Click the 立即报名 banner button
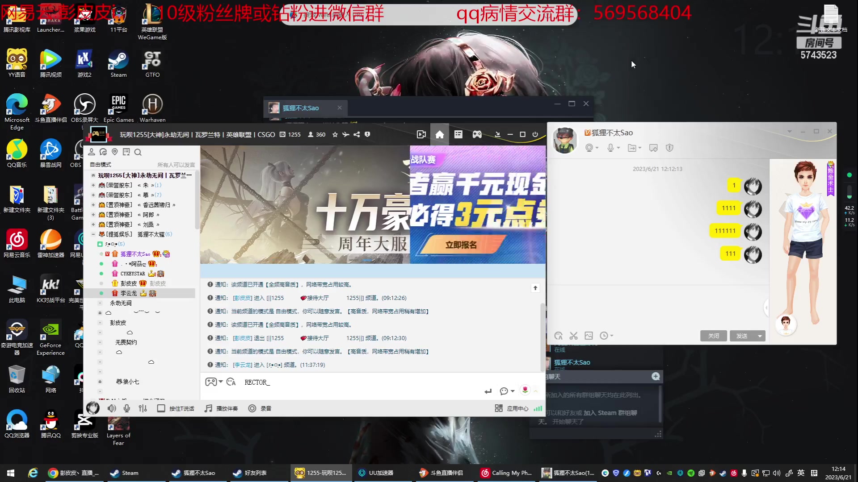The image size is (858, 482). [461, 245]
